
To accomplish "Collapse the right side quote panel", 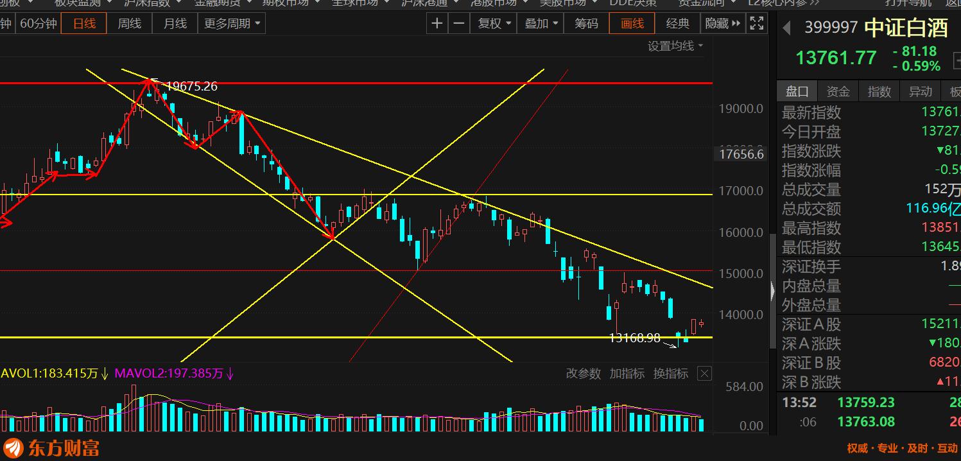I will 772,291.
